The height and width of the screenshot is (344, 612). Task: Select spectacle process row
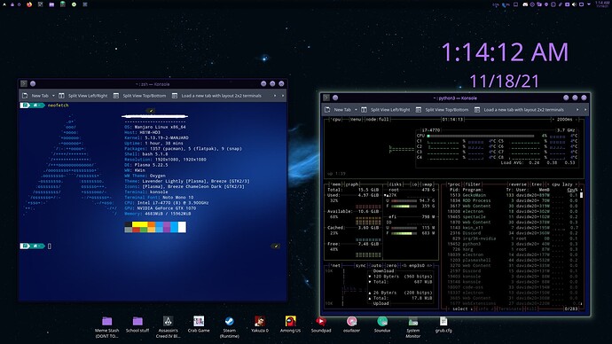point(514,217)
